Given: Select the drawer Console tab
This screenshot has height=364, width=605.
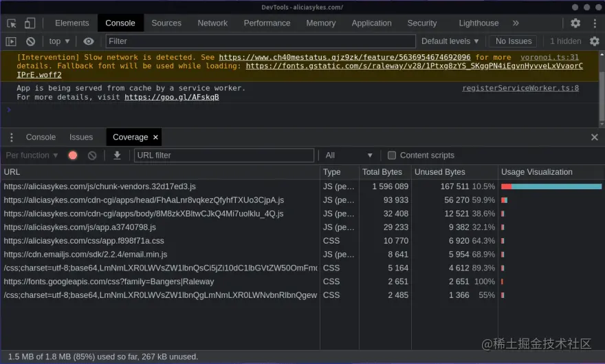Looking at the screenshot, I should [41, 137].
